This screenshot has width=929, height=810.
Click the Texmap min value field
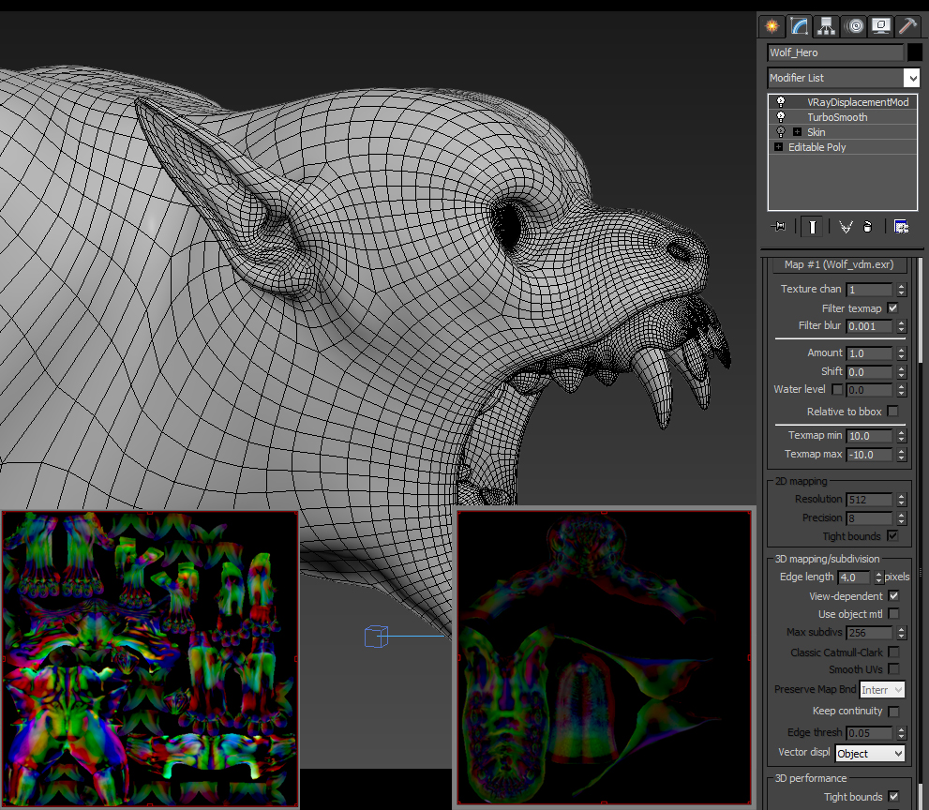pyautogui.click(x=869, y=436)
